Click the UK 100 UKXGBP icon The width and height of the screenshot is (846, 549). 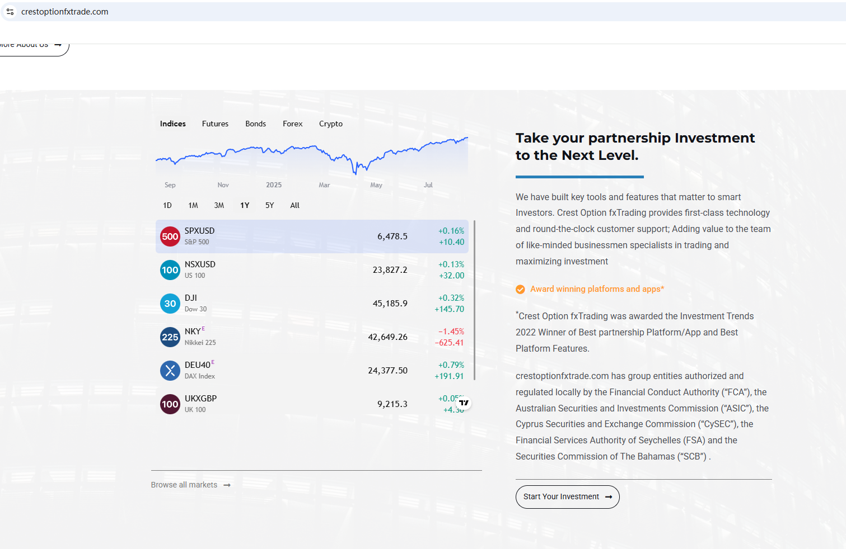coord(170,404)
